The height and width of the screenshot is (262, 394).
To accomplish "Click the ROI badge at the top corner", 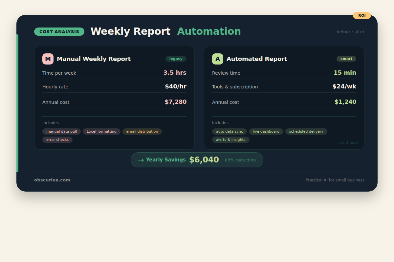I will pos(362,15).
